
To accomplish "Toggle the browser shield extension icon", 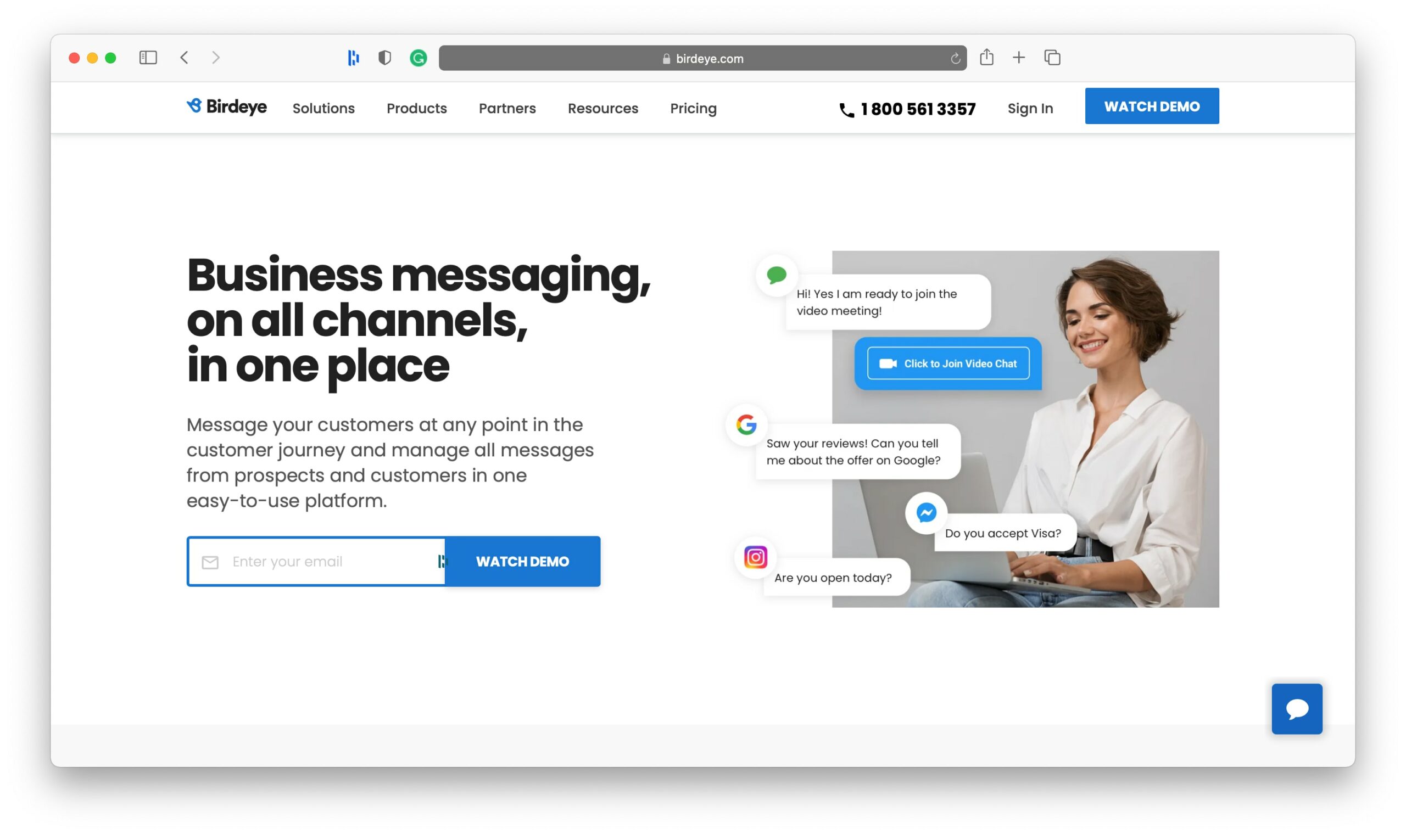I will [385, 58].
